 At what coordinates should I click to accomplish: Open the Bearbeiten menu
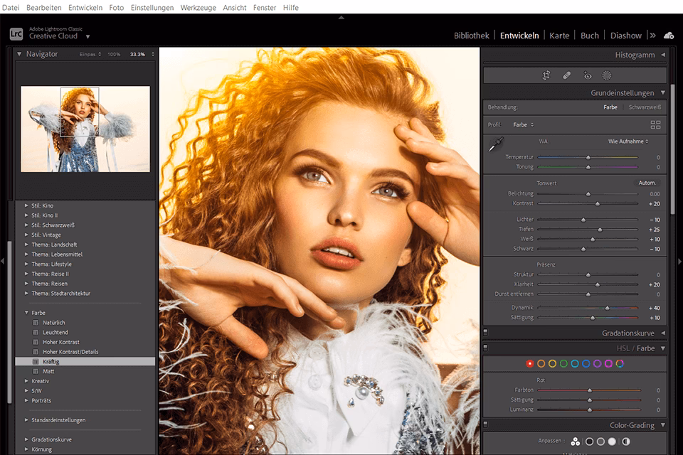coord(44,7)
